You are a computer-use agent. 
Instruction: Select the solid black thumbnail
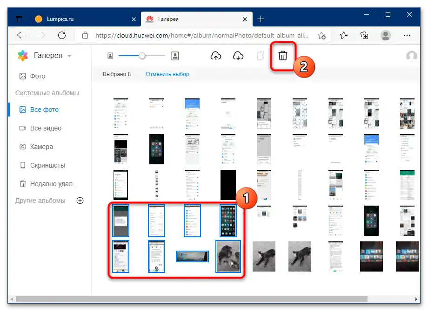[x=228, y=185]
